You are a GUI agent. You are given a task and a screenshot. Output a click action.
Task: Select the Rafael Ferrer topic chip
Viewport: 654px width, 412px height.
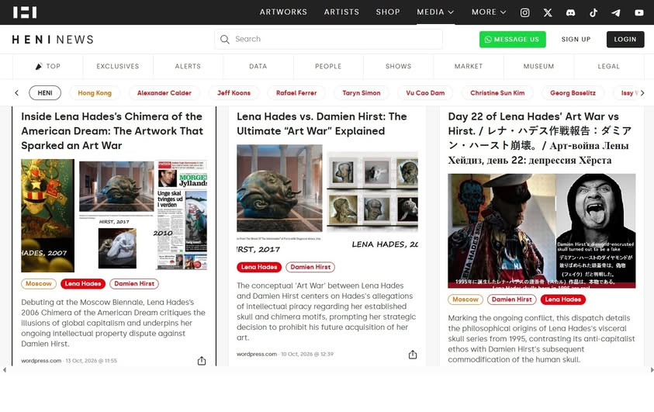296,93
